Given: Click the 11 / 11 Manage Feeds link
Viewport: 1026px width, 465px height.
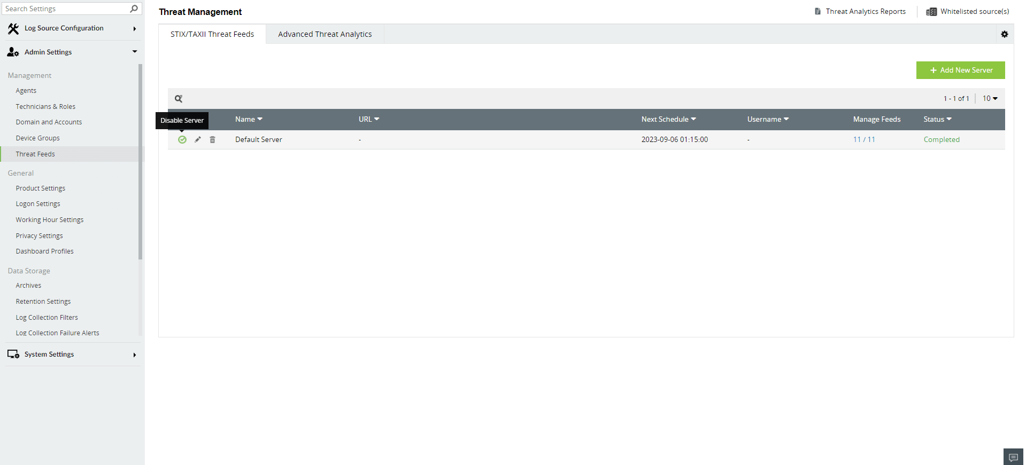Looking at the screenshot, I should click(864, 139).
